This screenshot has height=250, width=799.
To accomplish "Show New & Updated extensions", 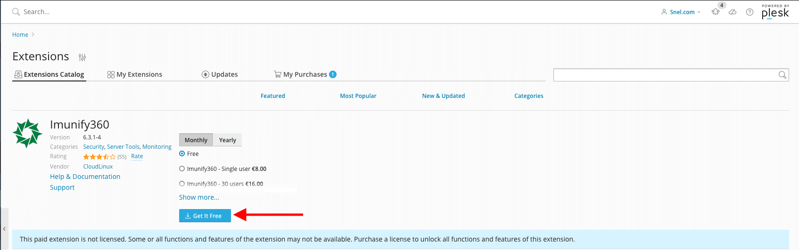I will tap(444, 96).
